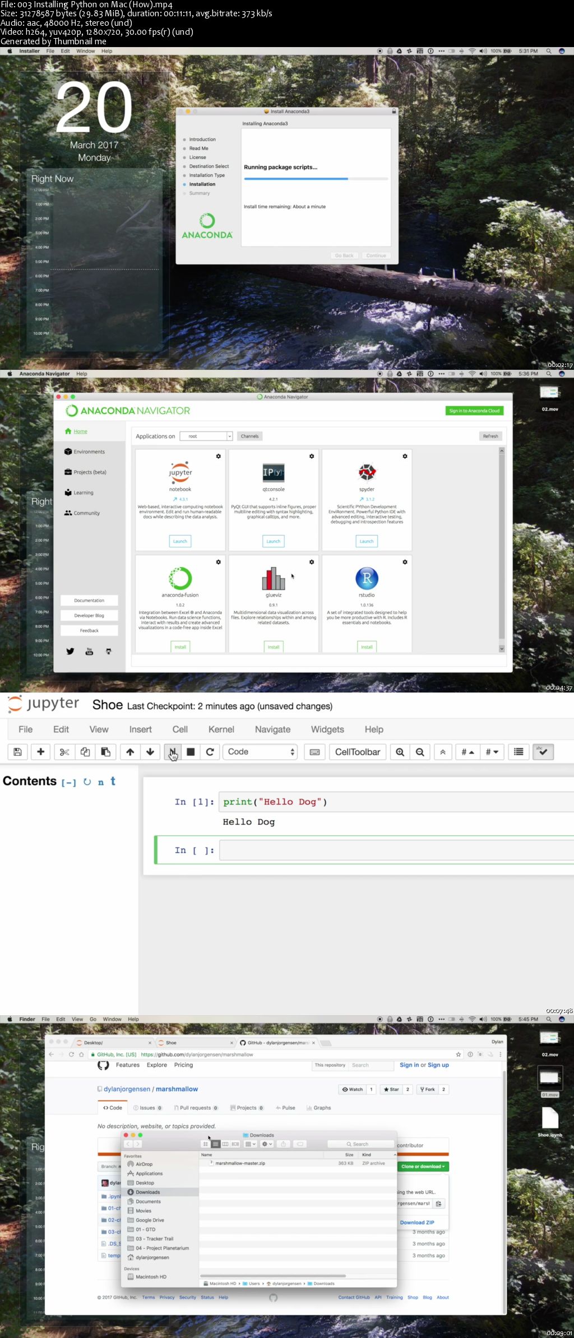
Task: Move selected cell up with the arrow icon
Action: 130,752
